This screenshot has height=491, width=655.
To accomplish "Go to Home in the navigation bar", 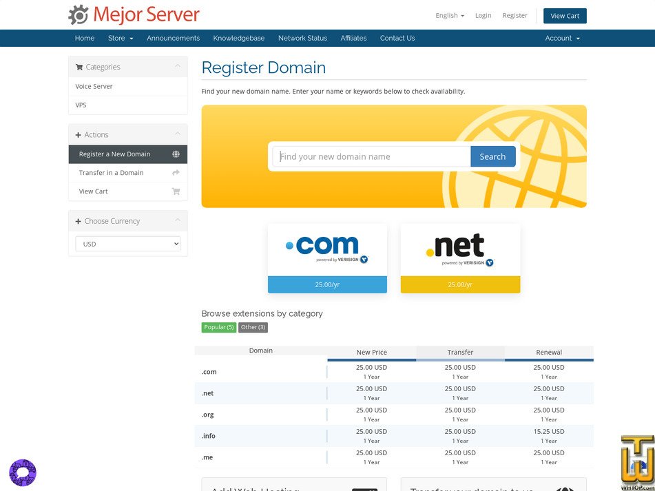I will point(85,38).
